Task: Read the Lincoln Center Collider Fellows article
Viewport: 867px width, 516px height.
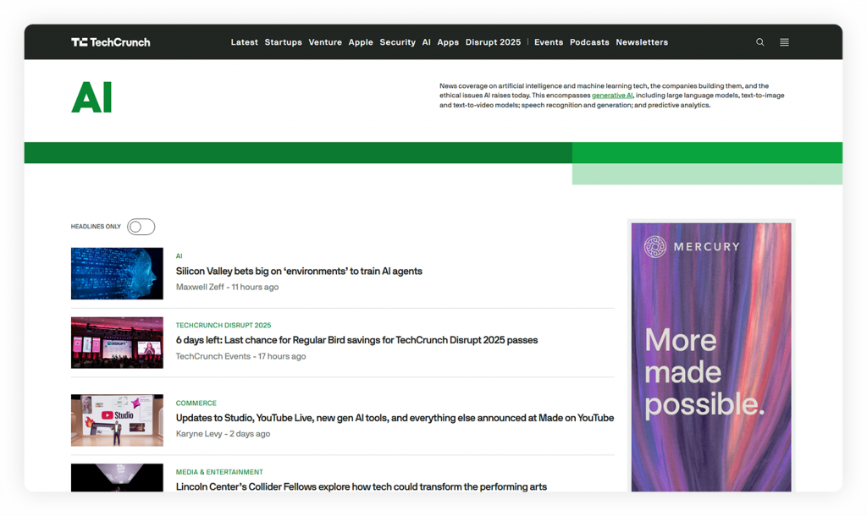Action: pyautogui.click(x=361, y=486)
